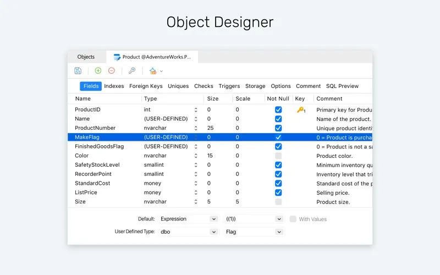The width and height of the screenshot is (440, 275).
Task: Open type selector for StandardCost money
Action: point(196,184)
